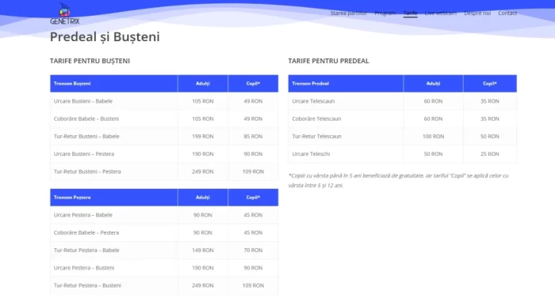Click adult price for Coborâre Babele – Pestera
The width and height of the screenshot is (555, 298).
point(203,232)
